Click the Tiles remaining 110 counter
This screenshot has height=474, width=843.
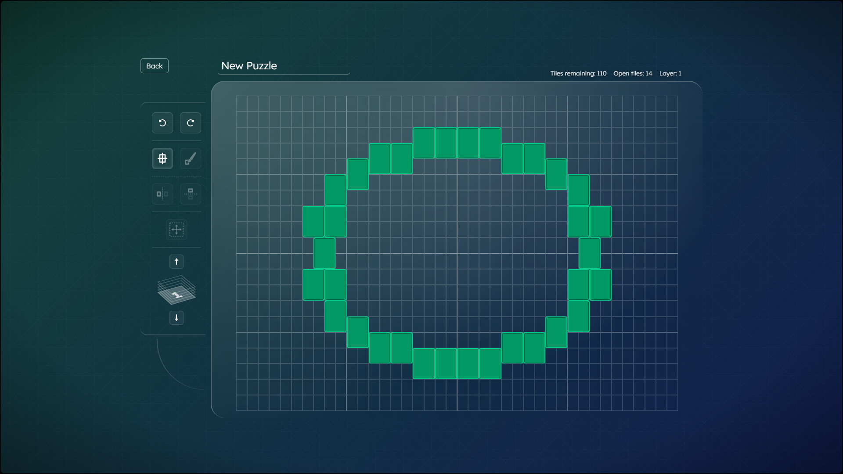[x=578, y=73]
